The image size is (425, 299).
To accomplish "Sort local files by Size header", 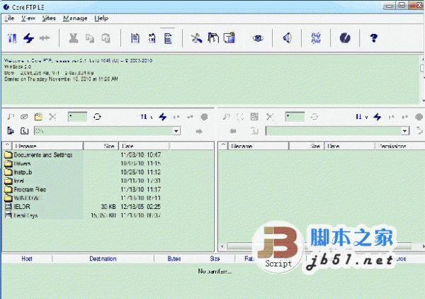I will (x=101, y=146).
